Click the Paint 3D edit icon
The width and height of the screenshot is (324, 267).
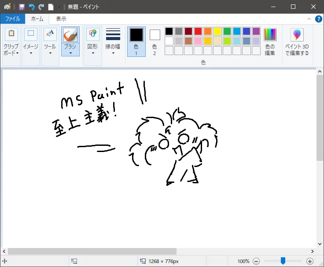(x=297, y=35)
